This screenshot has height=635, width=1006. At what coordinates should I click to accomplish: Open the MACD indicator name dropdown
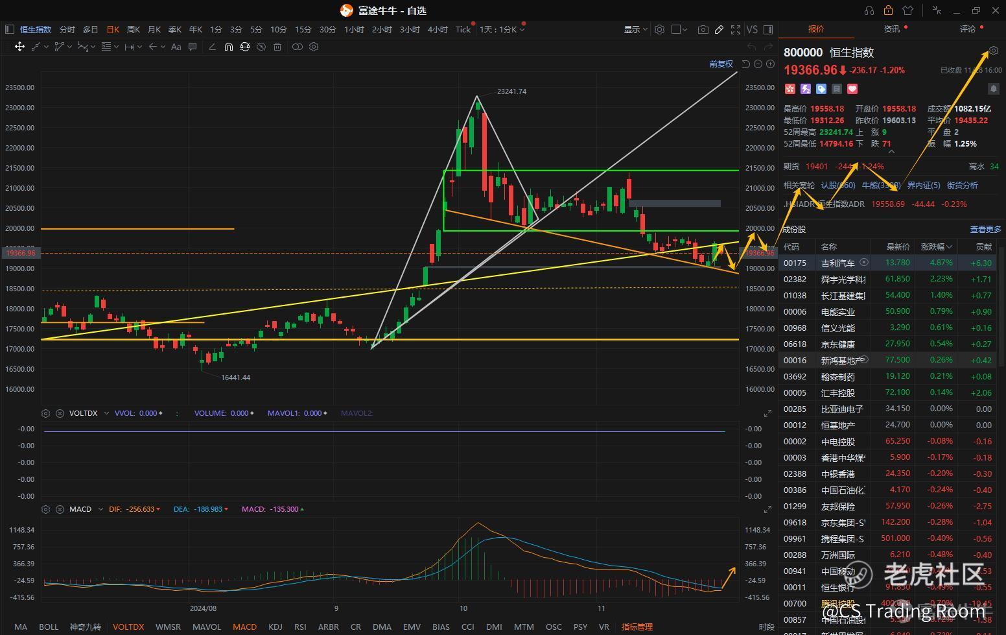pyautogui.click(x=100, y=509)
